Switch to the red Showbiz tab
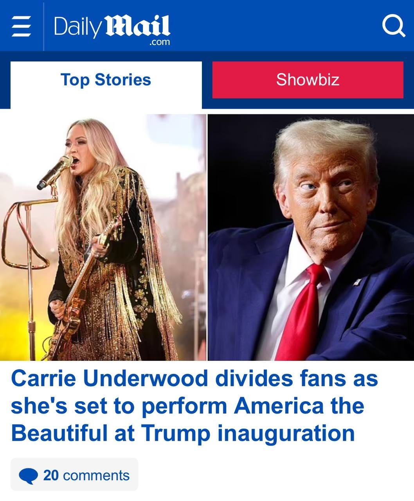 point(308,79)
